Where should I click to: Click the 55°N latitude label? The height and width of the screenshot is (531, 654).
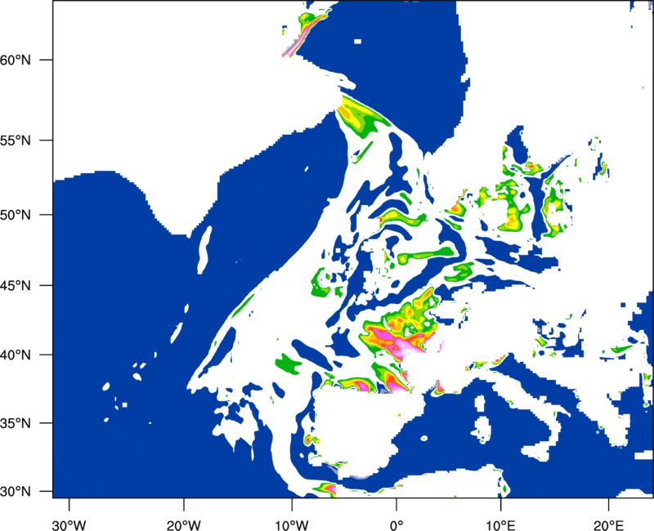[16, 141]
